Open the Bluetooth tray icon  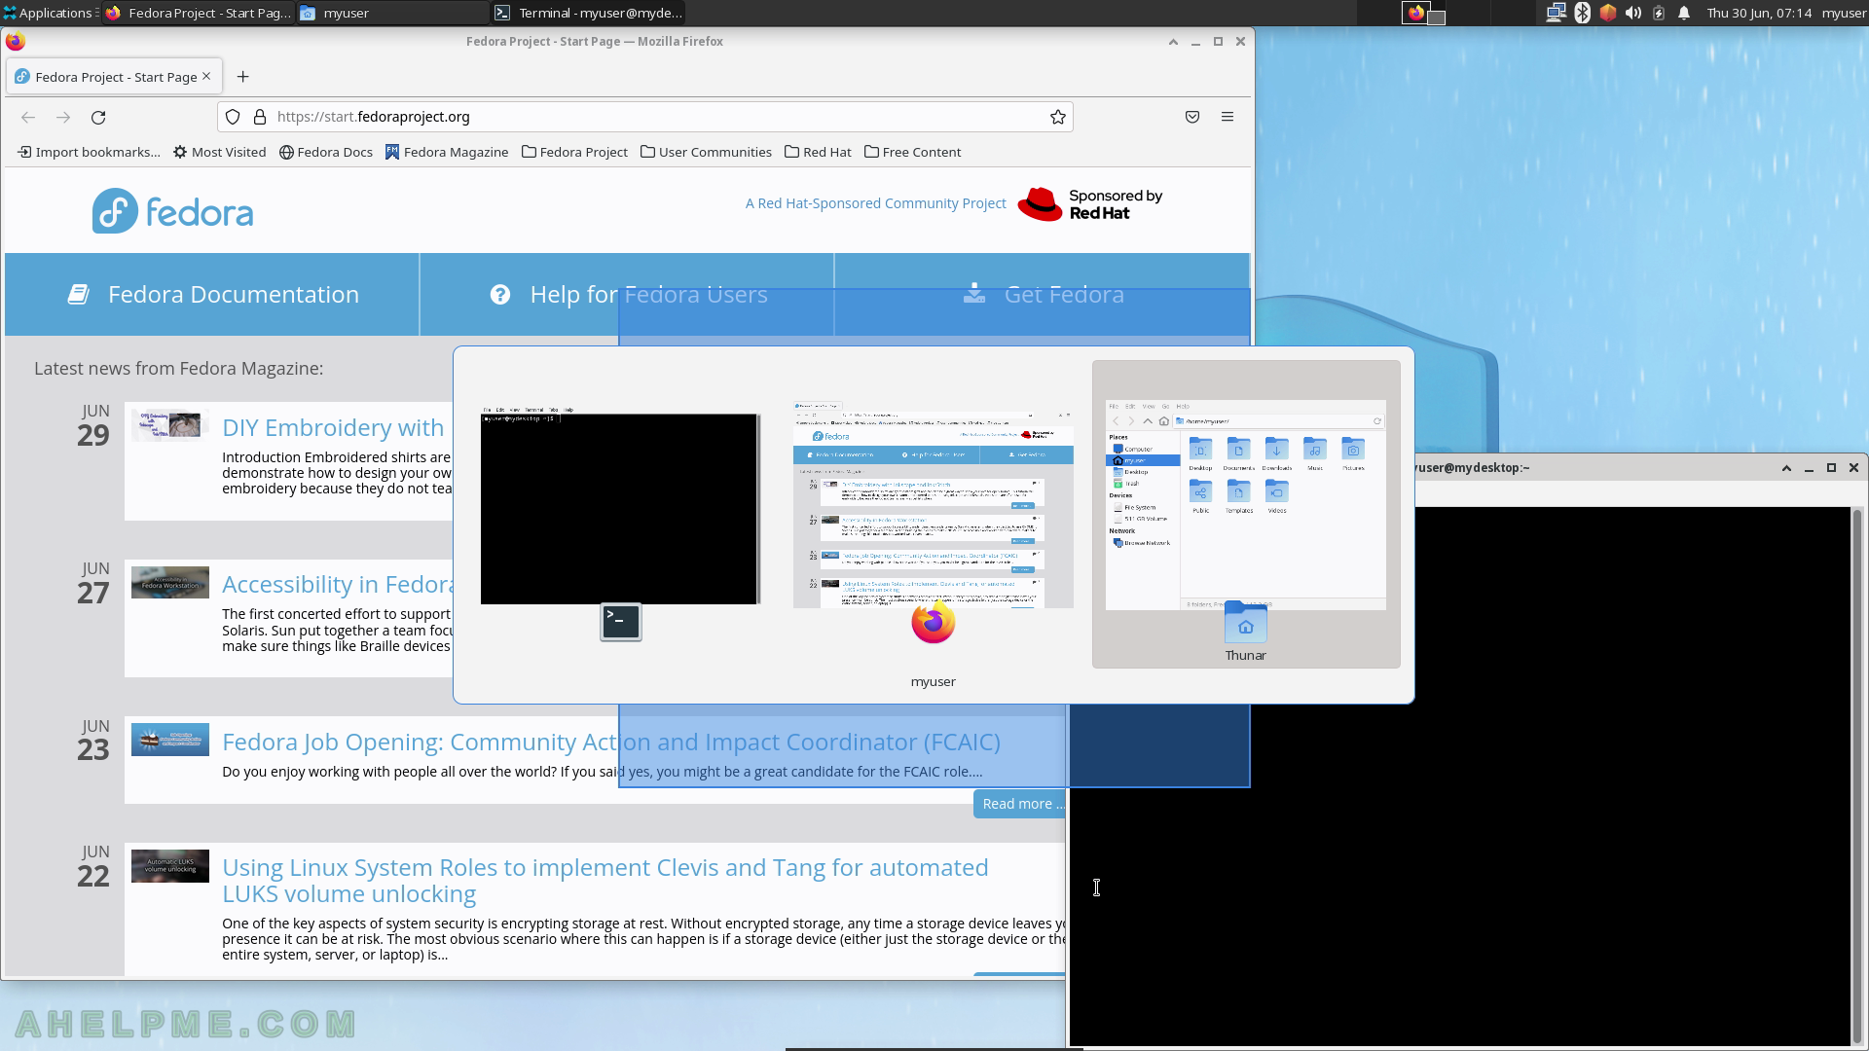coord(1582,13)
